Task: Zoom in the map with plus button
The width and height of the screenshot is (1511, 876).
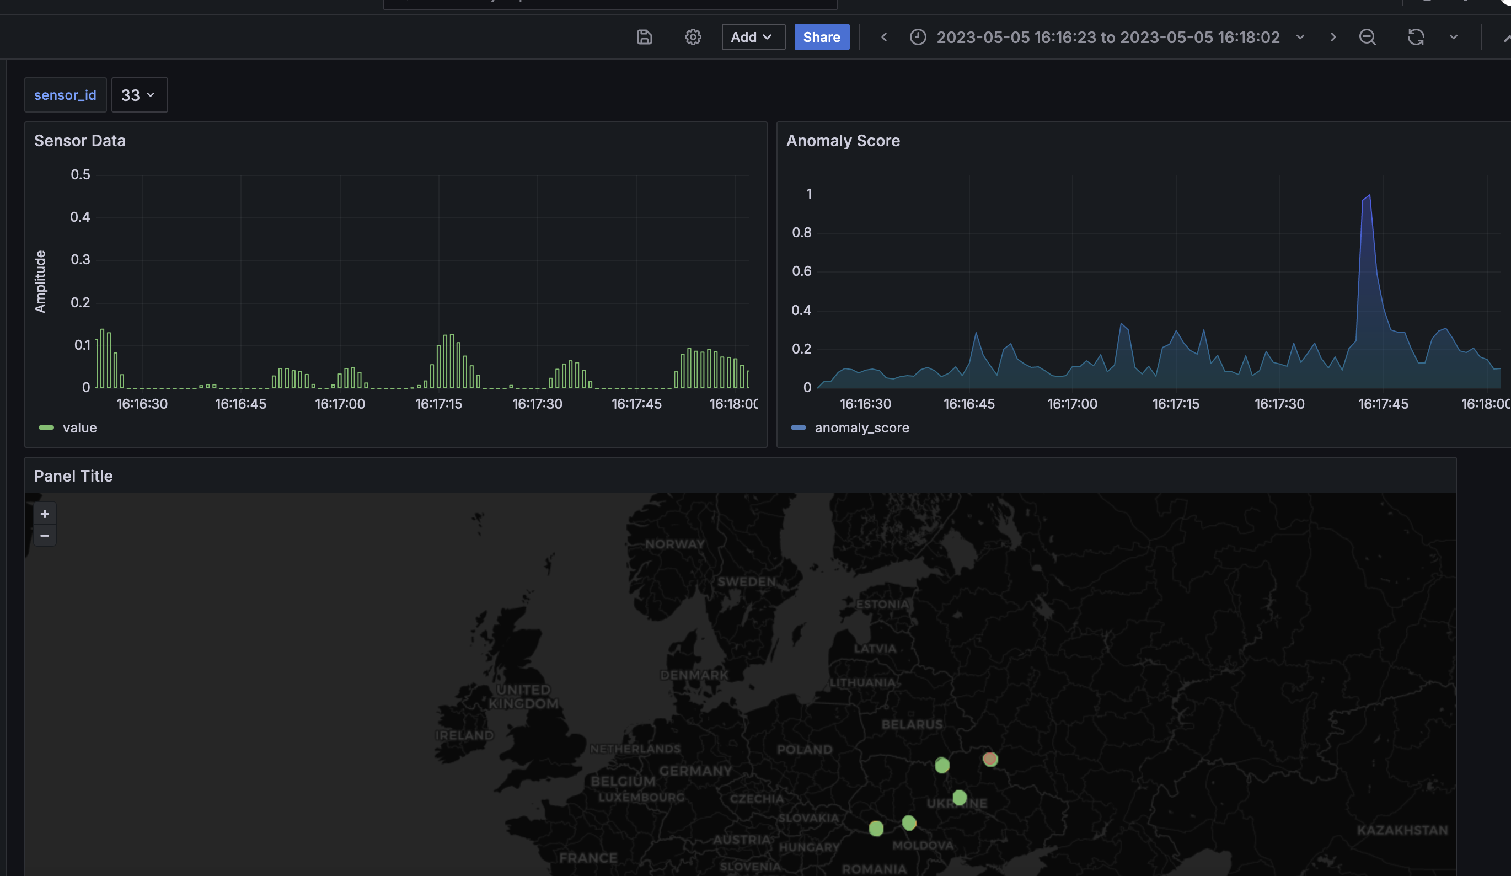Action: coord(44,514)
